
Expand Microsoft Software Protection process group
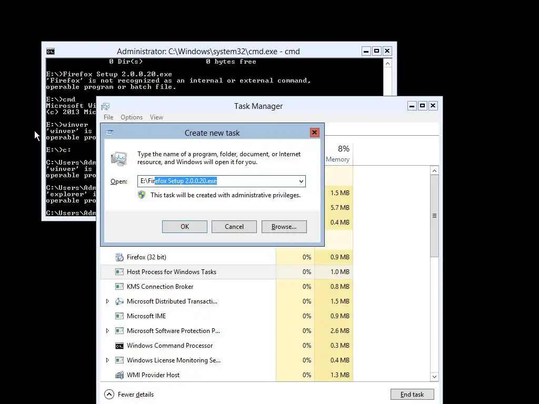pyautogui.click(x=107, y=331)
